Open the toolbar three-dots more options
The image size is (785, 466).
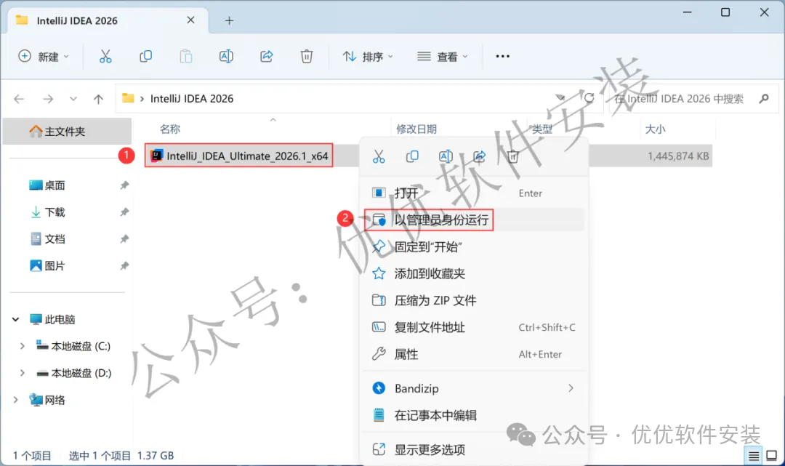pos(503,57)
